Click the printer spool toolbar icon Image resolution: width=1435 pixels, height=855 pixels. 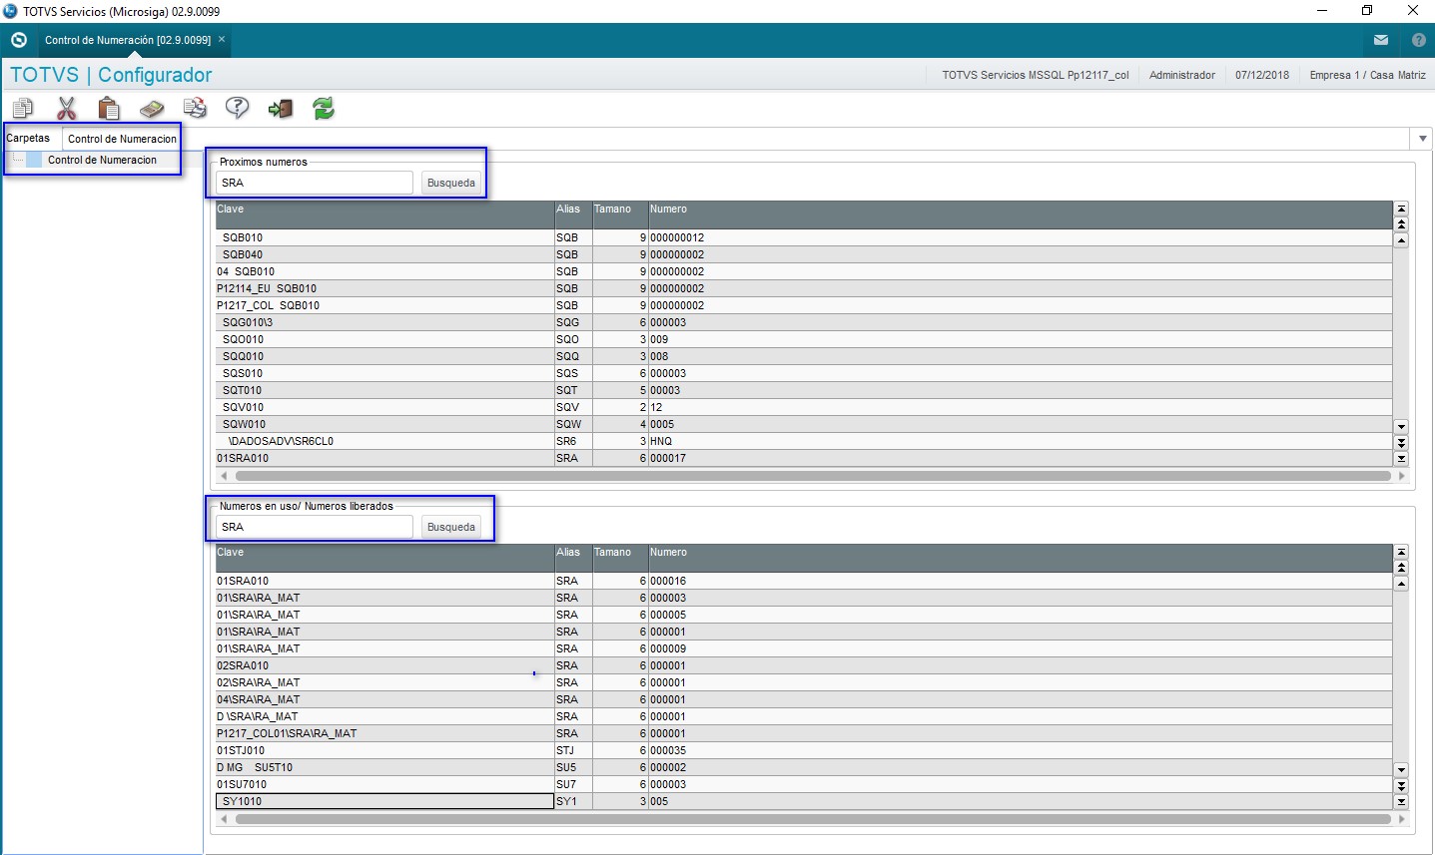195,108
